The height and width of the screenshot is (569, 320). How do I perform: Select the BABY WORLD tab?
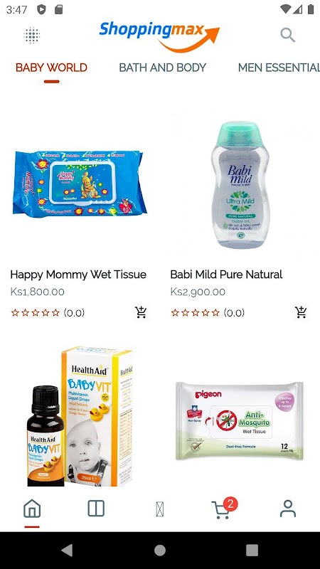tap(51, 68)
